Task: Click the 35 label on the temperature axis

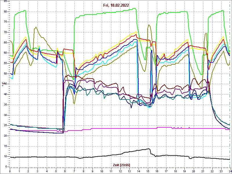Action: pos(5,105)
